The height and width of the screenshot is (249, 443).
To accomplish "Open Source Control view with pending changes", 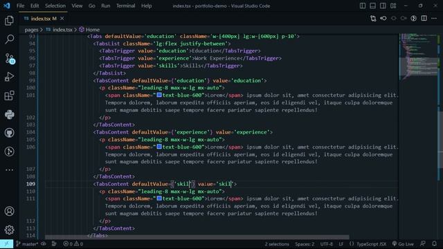I will coord(9,58).
